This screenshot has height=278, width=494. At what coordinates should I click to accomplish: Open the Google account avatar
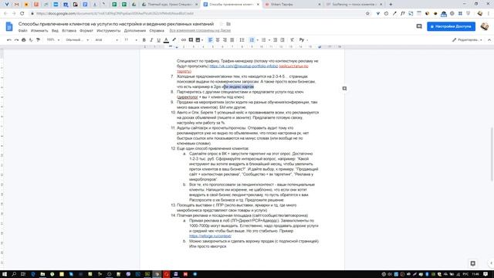pos(484,26)
